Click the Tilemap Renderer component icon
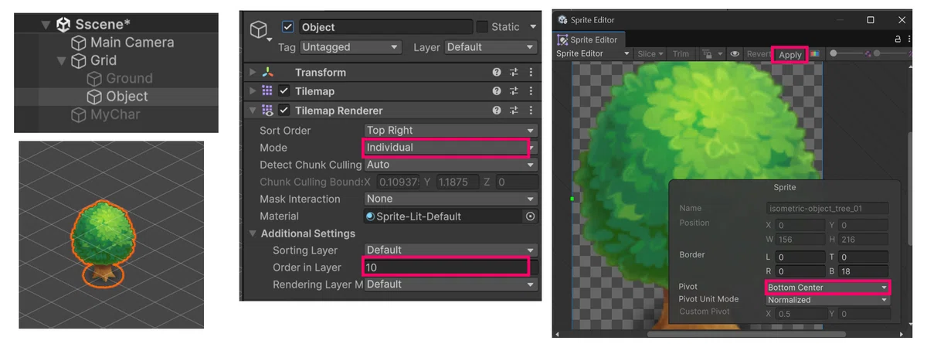This screenshot has height=344, width=927. (x=267, y=111)
